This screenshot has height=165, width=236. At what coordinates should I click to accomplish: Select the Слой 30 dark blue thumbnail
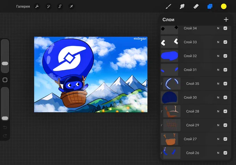pyautogui.click(x=169, y=98)
